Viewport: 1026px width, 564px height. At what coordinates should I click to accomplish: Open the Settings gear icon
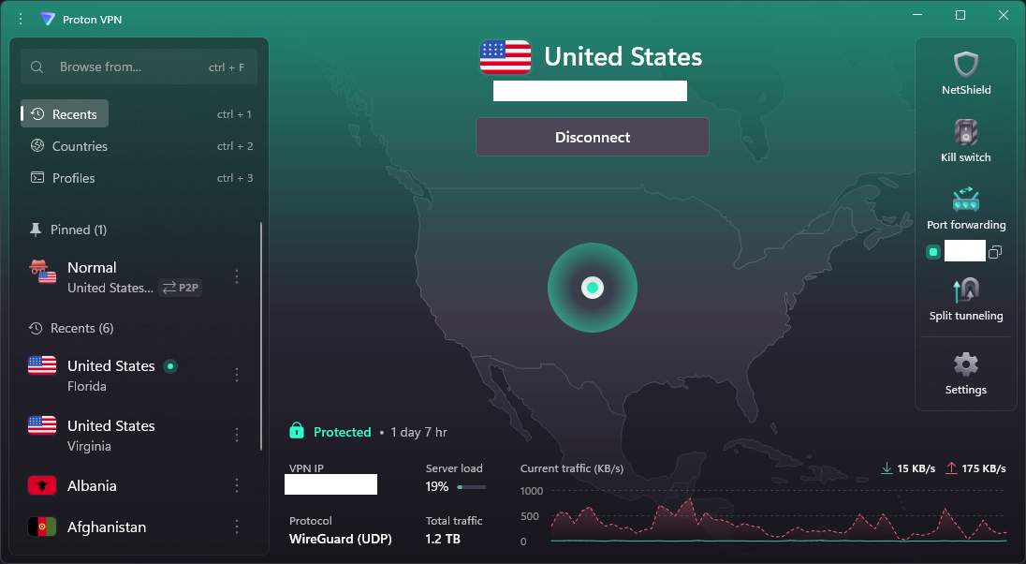tap(966, 364)
